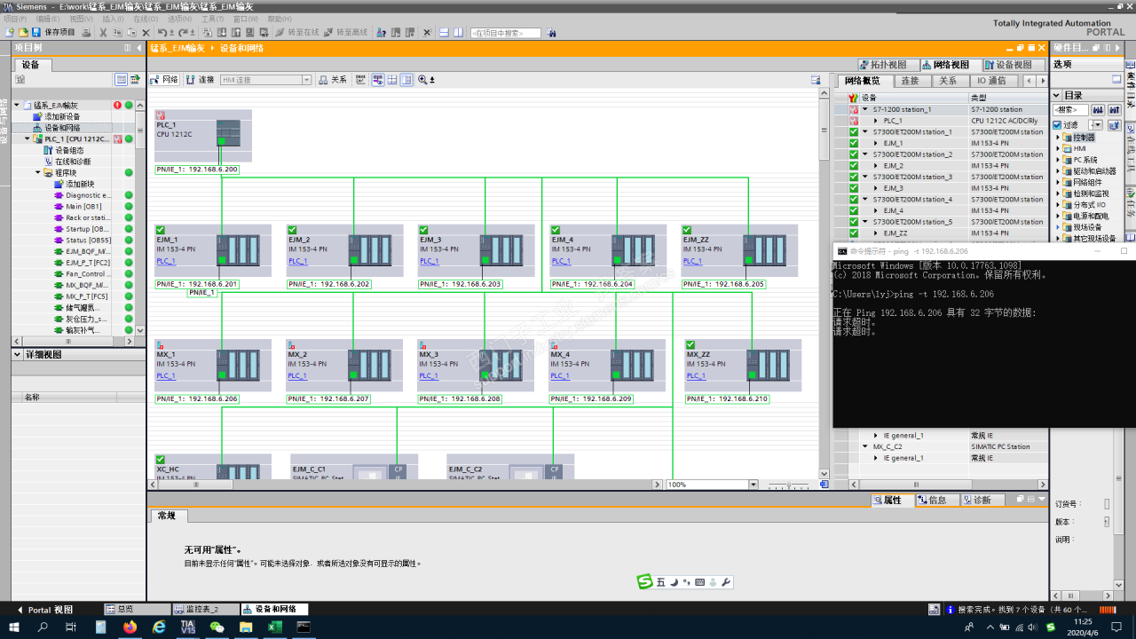Expand the 控制器 catalog folder
1136x639 pixels.
(1058, 138)
